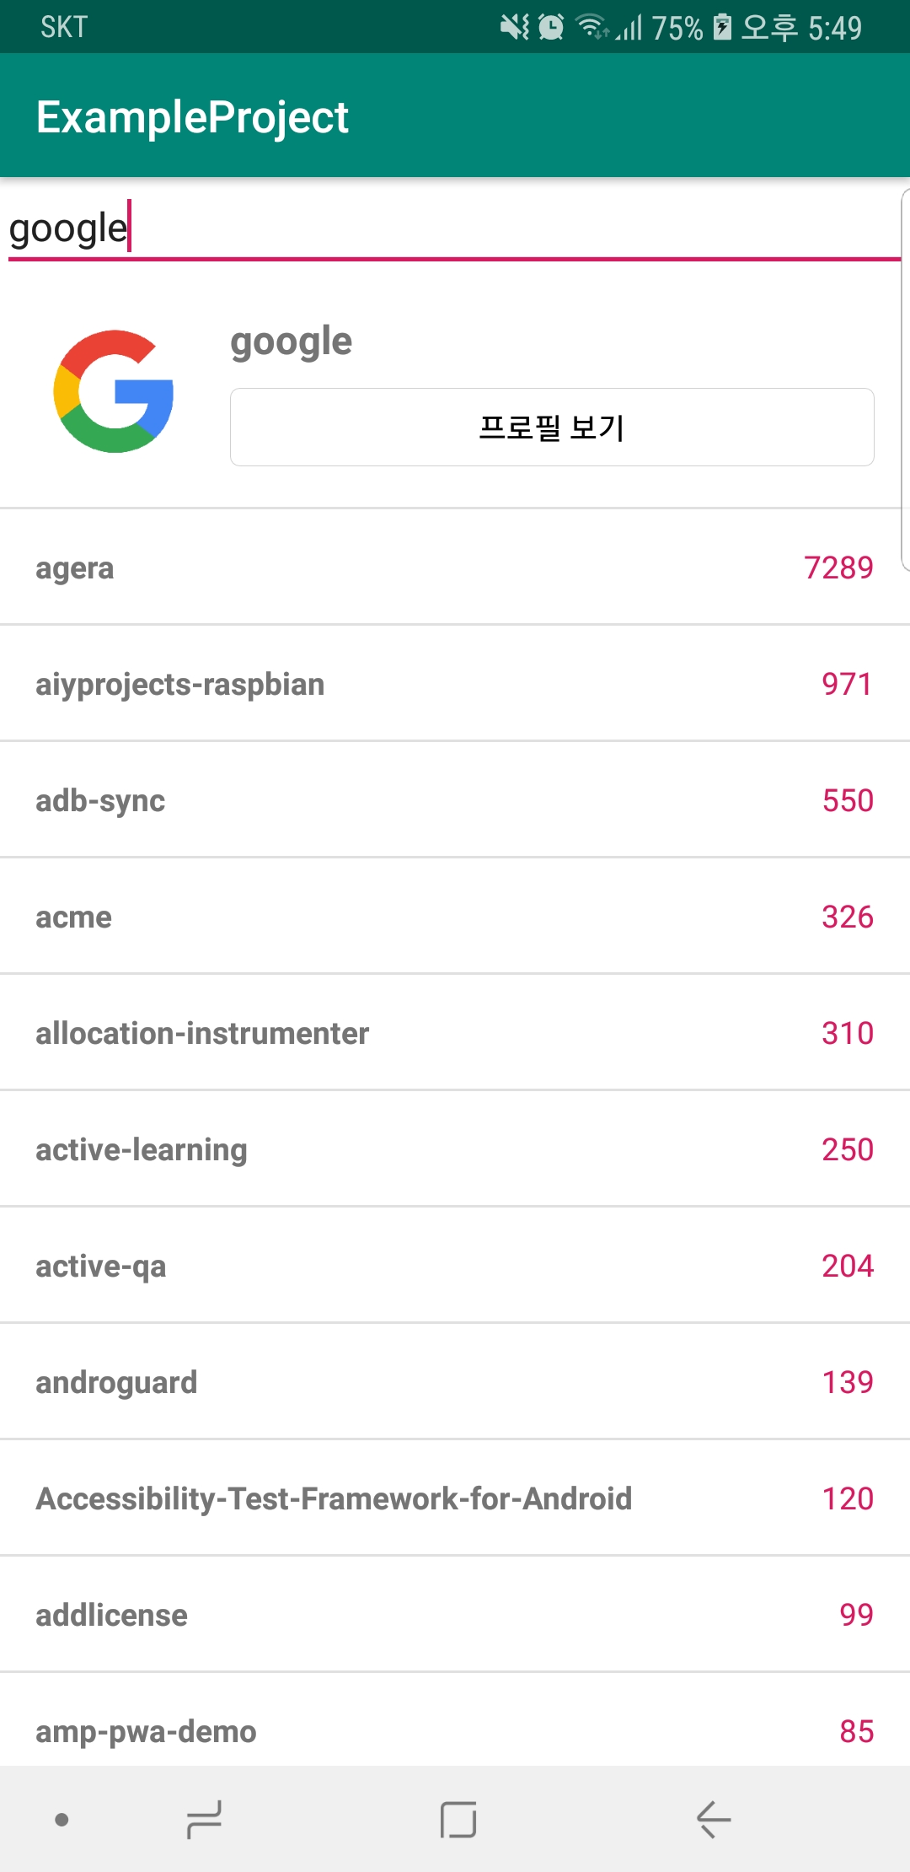
Task: Select the androguard repository row
Action: pos(455,1381)
